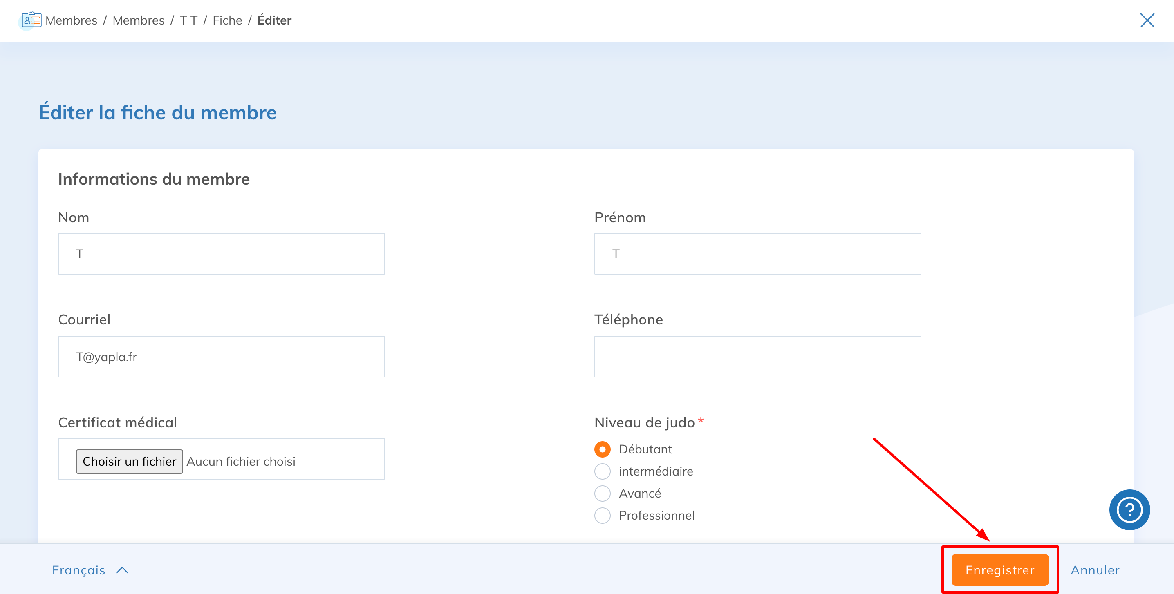Image resolution: width=1174 pixels, height=594 pixels.
Task: Click the chevron beside Français
Action: tap(122, 570)
